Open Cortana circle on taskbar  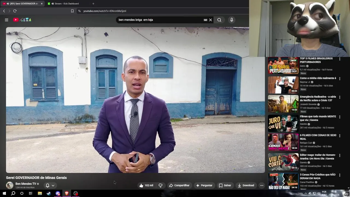(22, 193)
